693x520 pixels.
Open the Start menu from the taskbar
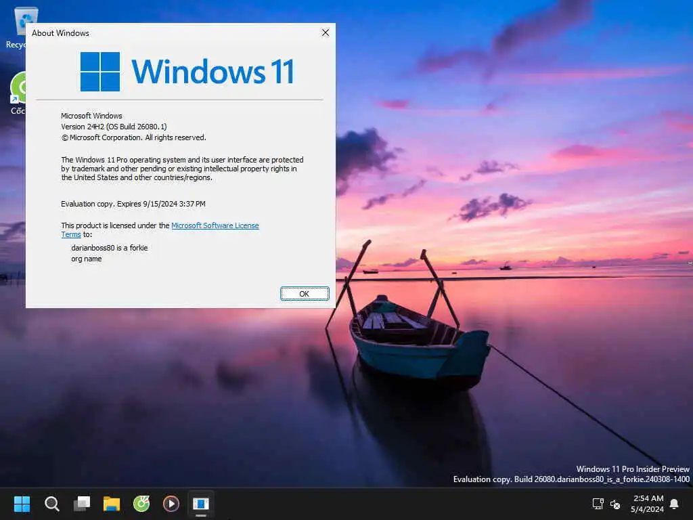click(22, 504)
